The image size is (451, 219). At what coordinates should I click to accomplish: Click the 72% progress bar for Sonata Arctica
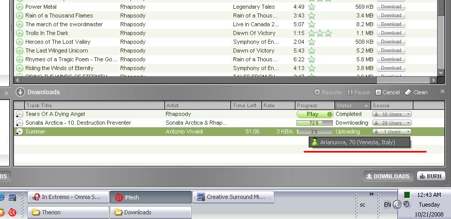pyautogui.click(x=314, y=123)
